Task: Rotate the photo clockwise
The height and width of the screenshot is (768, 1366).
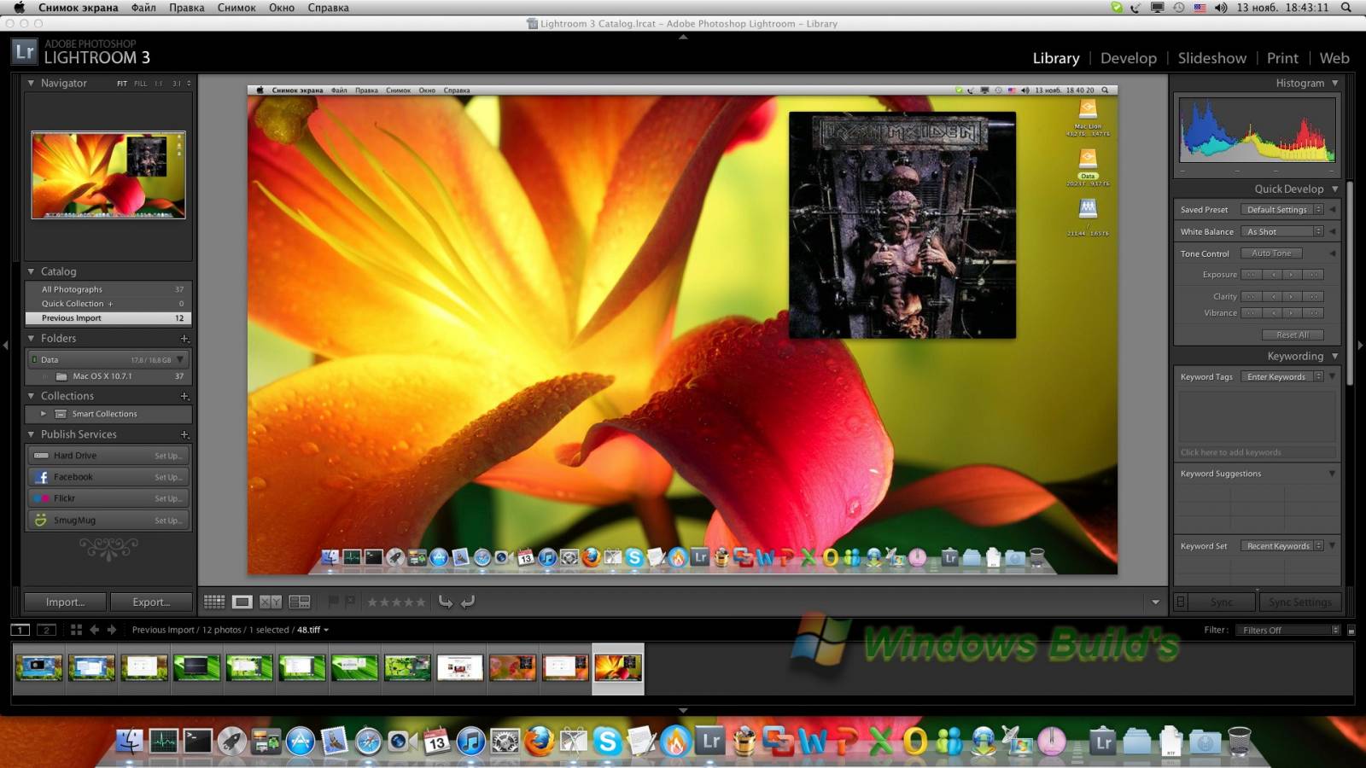Action: point(468,602)
